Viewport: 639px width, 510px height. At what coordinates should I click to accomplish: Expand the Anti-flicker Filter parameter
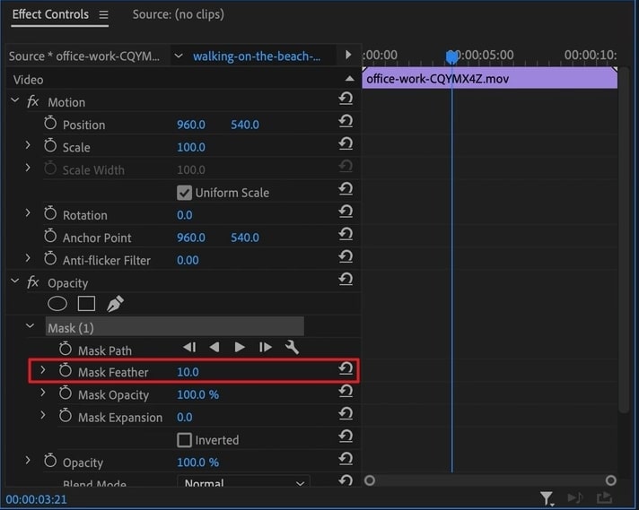(x=28, y=257)
